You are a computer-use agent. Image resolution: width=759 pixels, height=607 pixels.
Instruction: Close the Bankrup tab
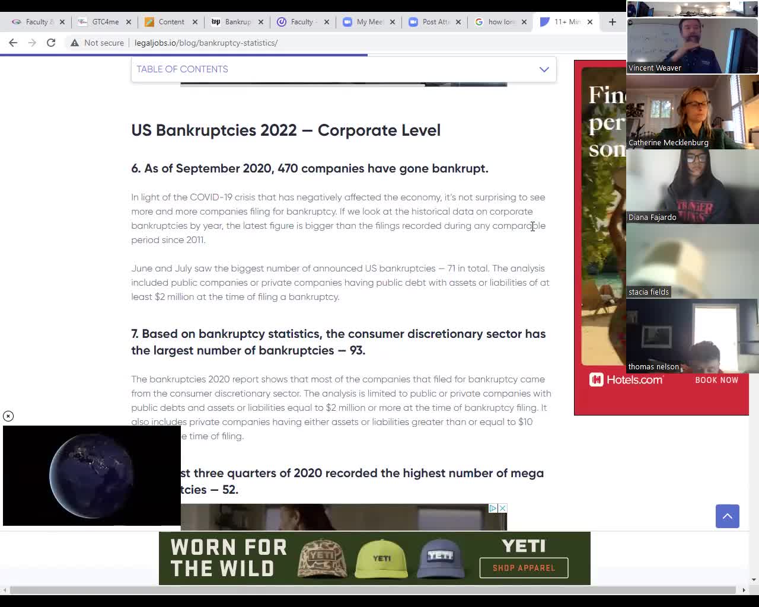(x=261, y=22)
